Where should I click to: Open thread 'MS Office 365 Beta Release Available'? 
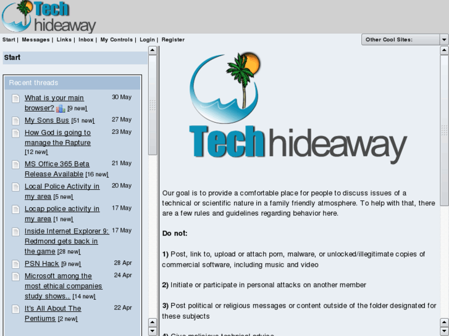pyautogui.click(x=57, y=169)
